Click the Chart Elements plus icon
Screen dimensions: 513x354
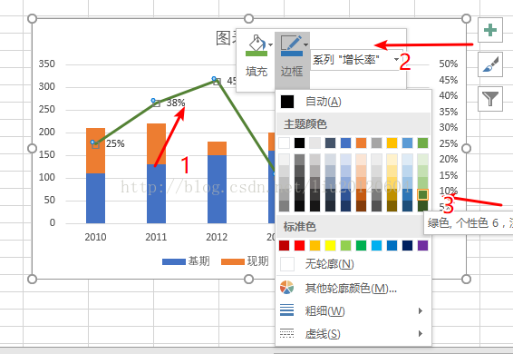tap(490, 30)
